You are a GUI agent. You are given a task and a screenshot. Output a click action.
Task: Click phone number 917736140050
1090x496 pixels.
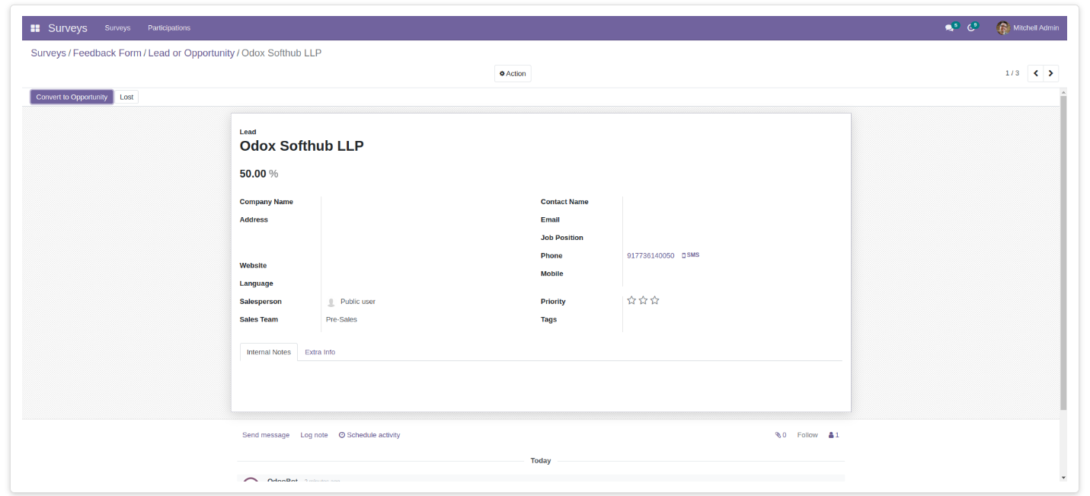650,256
